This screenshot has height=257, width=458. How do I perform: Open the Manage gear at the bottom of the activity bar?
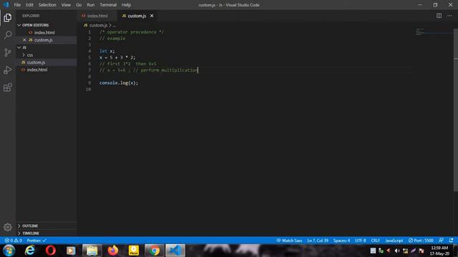coord(8,227)
